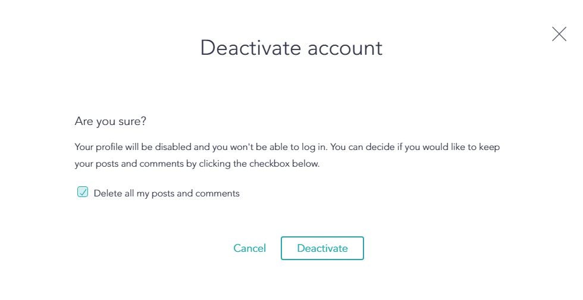Toggle the teal checkmark box
The height and width of the screenshot is (300, 583).
[x=83, y=192]
